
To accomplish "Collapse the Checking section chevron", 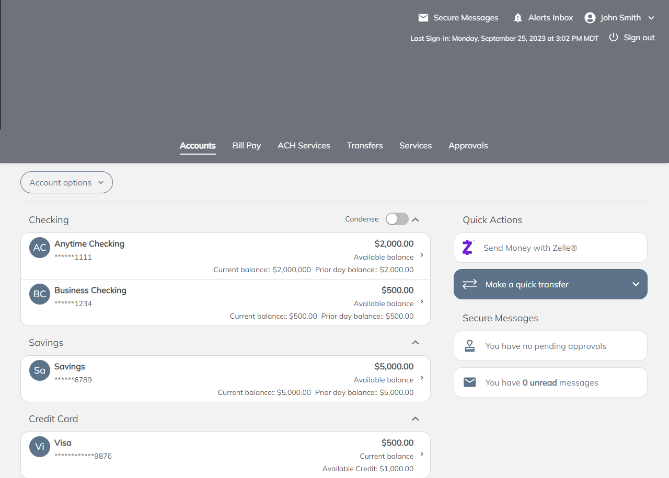I will click(416, 219).
